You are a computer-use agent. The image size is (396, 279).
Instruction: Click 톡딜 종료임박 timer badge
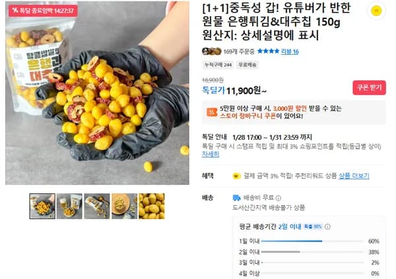[43, 11]
